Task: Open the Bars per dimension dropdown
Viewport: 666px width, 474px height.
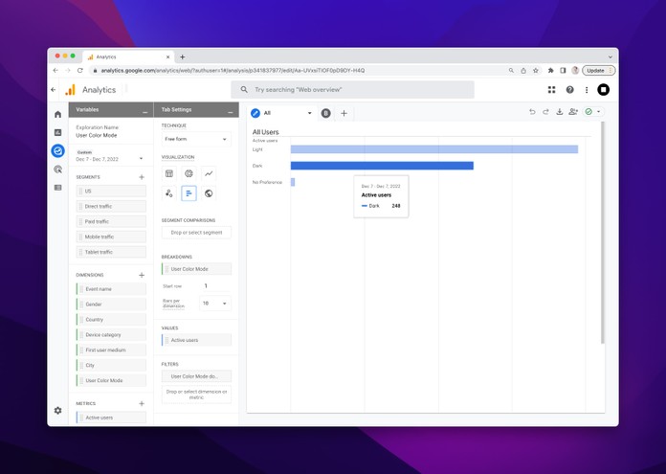Action: click(x=214, y=304)
